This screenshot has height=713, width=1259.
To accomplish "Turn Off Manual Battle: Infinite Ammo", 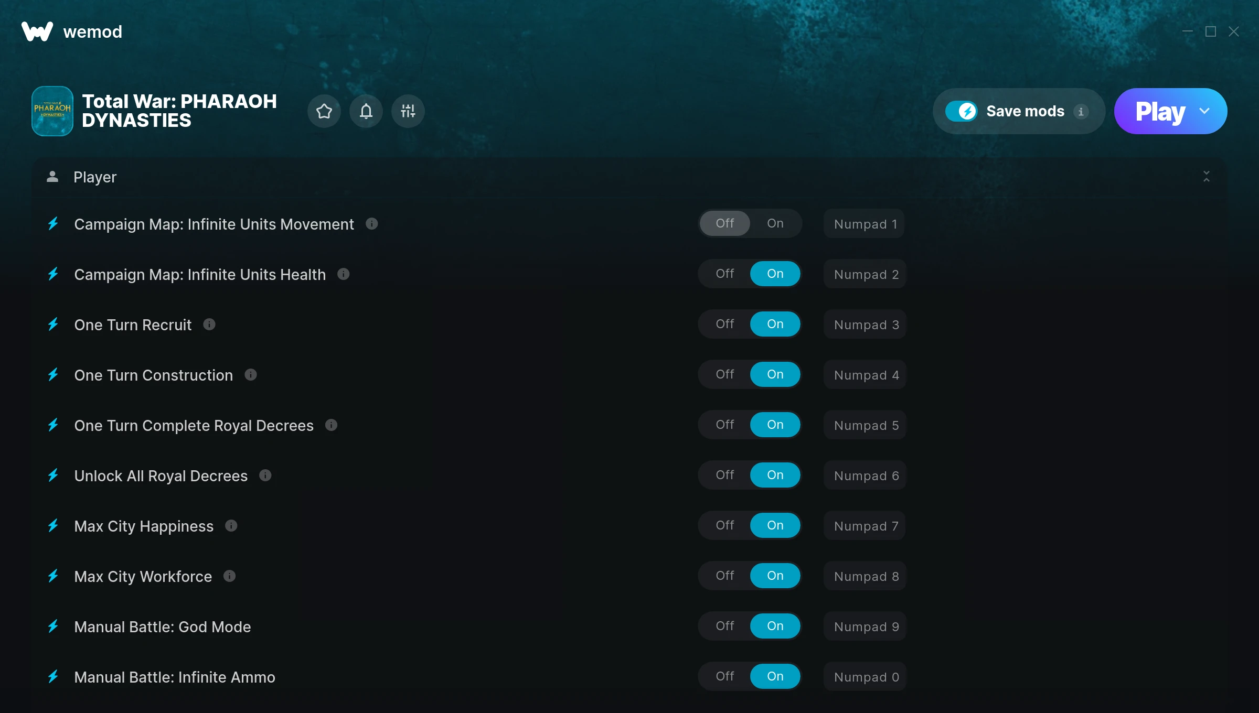I will [x=725, y=676].
